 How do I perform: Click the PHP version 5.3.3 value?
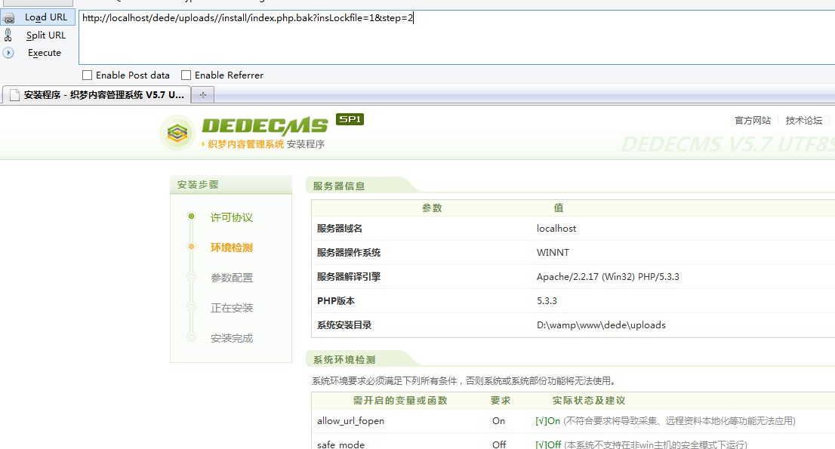coord(547,300)
